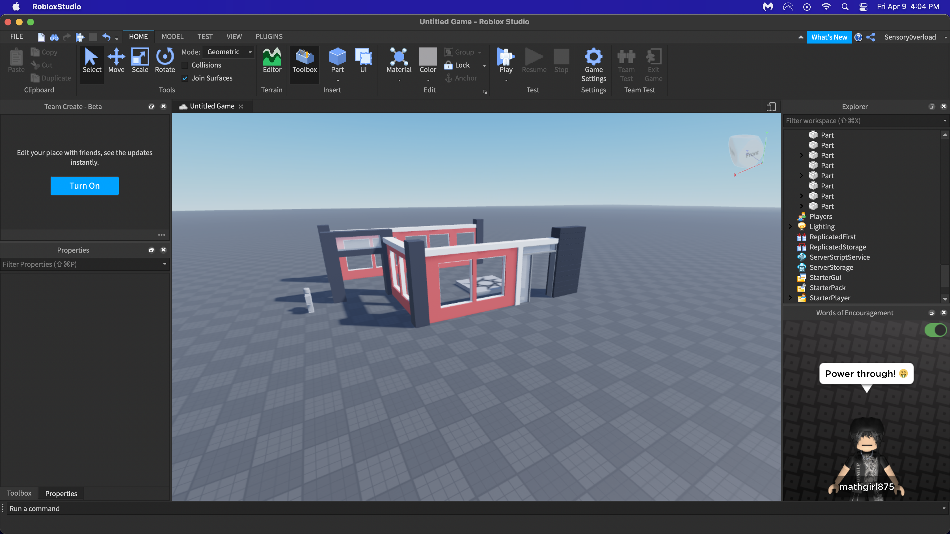Viewport: 950px width, 534px height.
Task: Click the Turn On button
Action: click(x=85, y=186)
